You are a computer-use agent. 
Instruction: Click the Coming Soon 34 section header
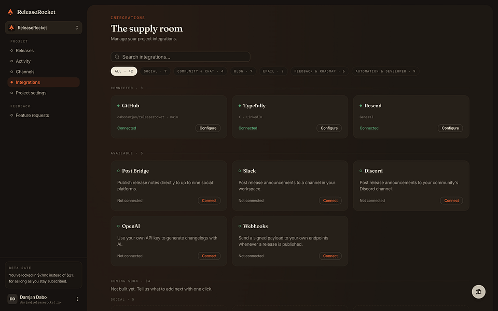tap(130, 281)
